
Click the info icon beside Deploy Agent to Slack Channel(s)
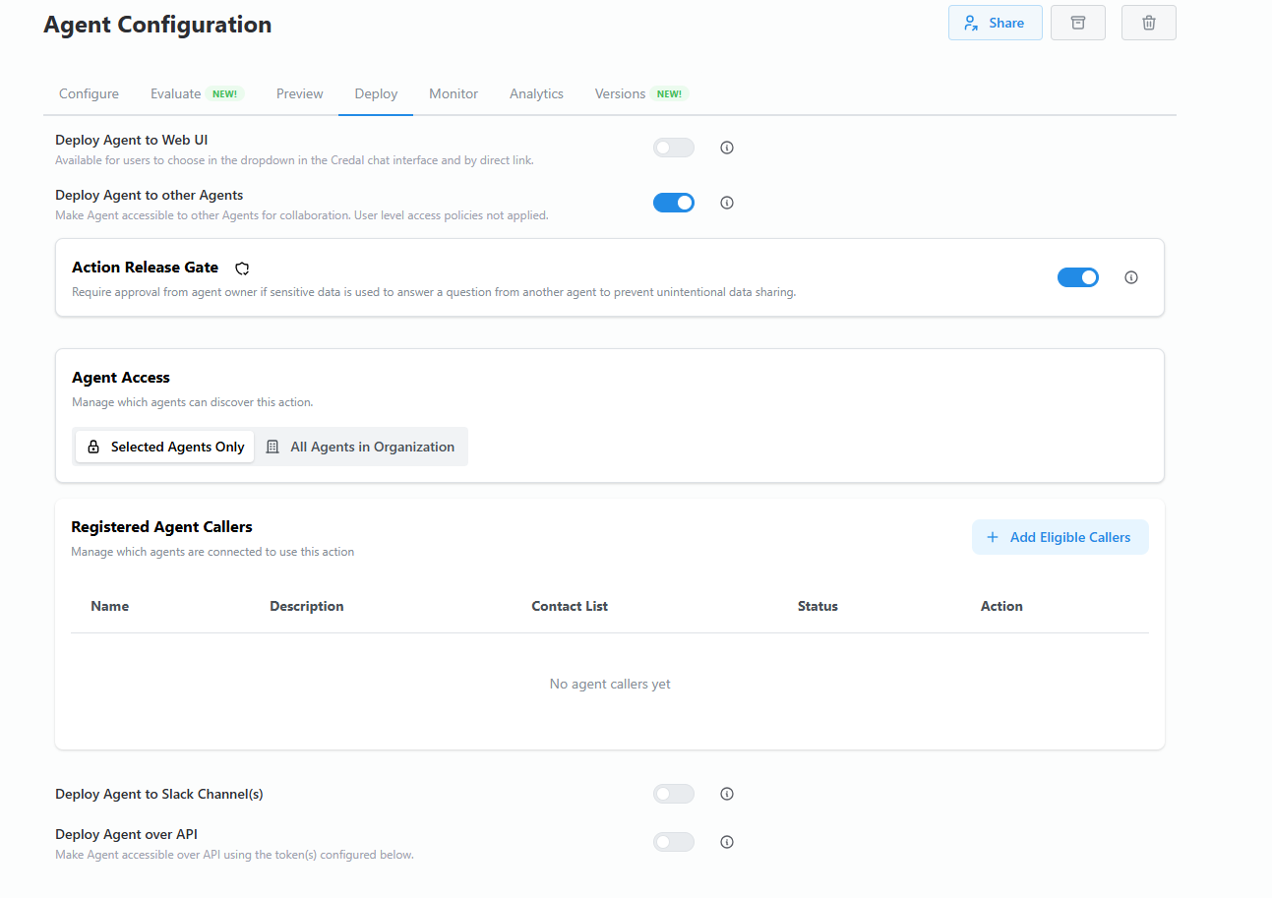(x=726, y=793)
